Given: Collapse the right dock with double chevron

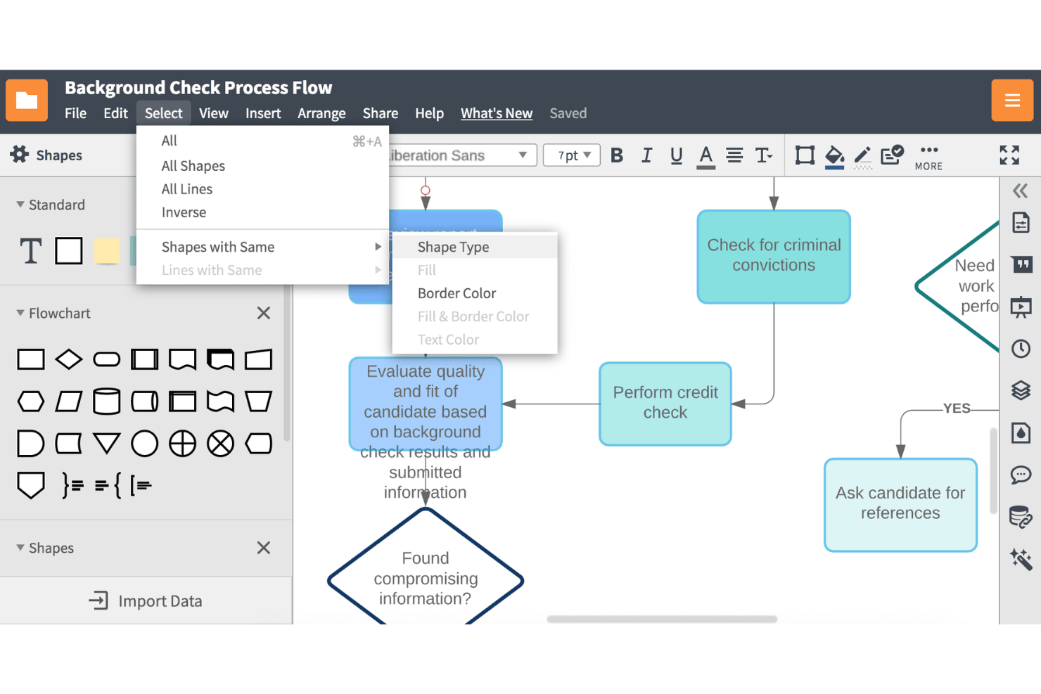Looking at the screenshot, I should pyautogui.click(x=1021, y=191).
